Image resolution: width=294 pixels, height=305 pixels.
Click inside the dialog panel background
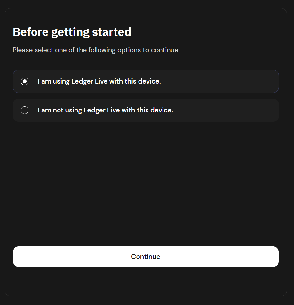coord(146,176)
